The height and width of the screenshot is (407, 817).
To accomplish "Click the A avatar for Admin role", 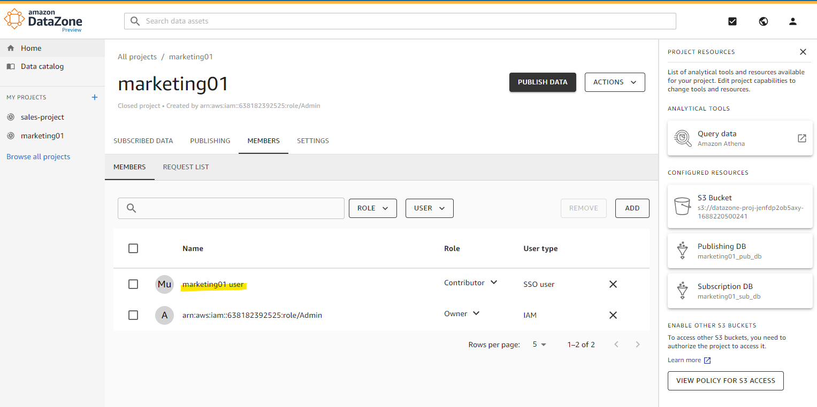I will [164, 315].
